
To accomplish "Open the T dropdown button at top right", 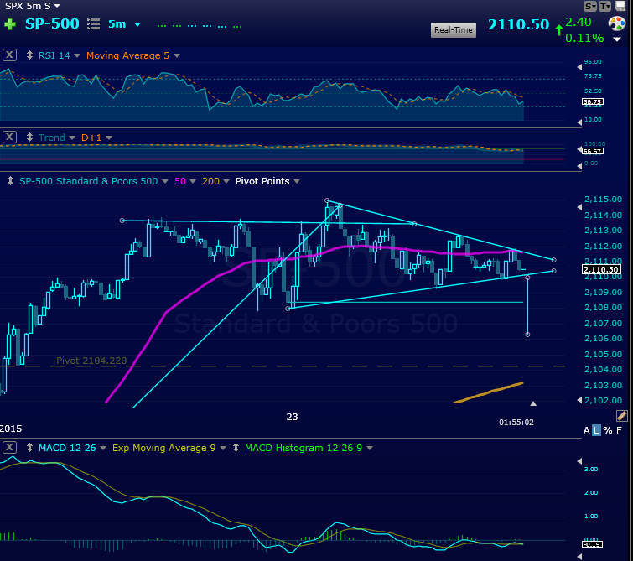I will click(x=604, y=6).
